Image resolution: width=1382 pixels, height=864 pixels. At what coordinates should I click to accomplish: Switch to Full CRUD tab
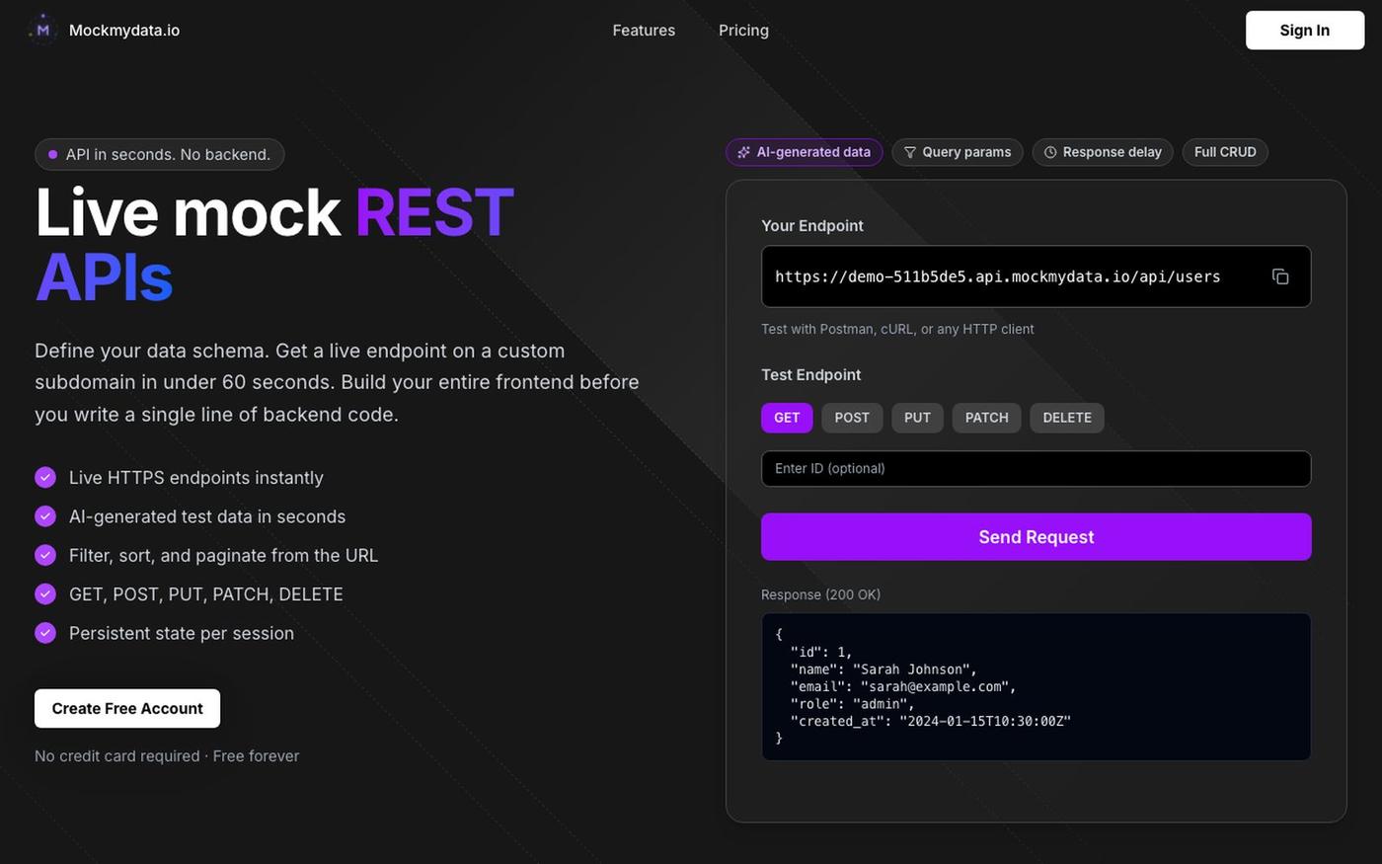(1225, 152)
